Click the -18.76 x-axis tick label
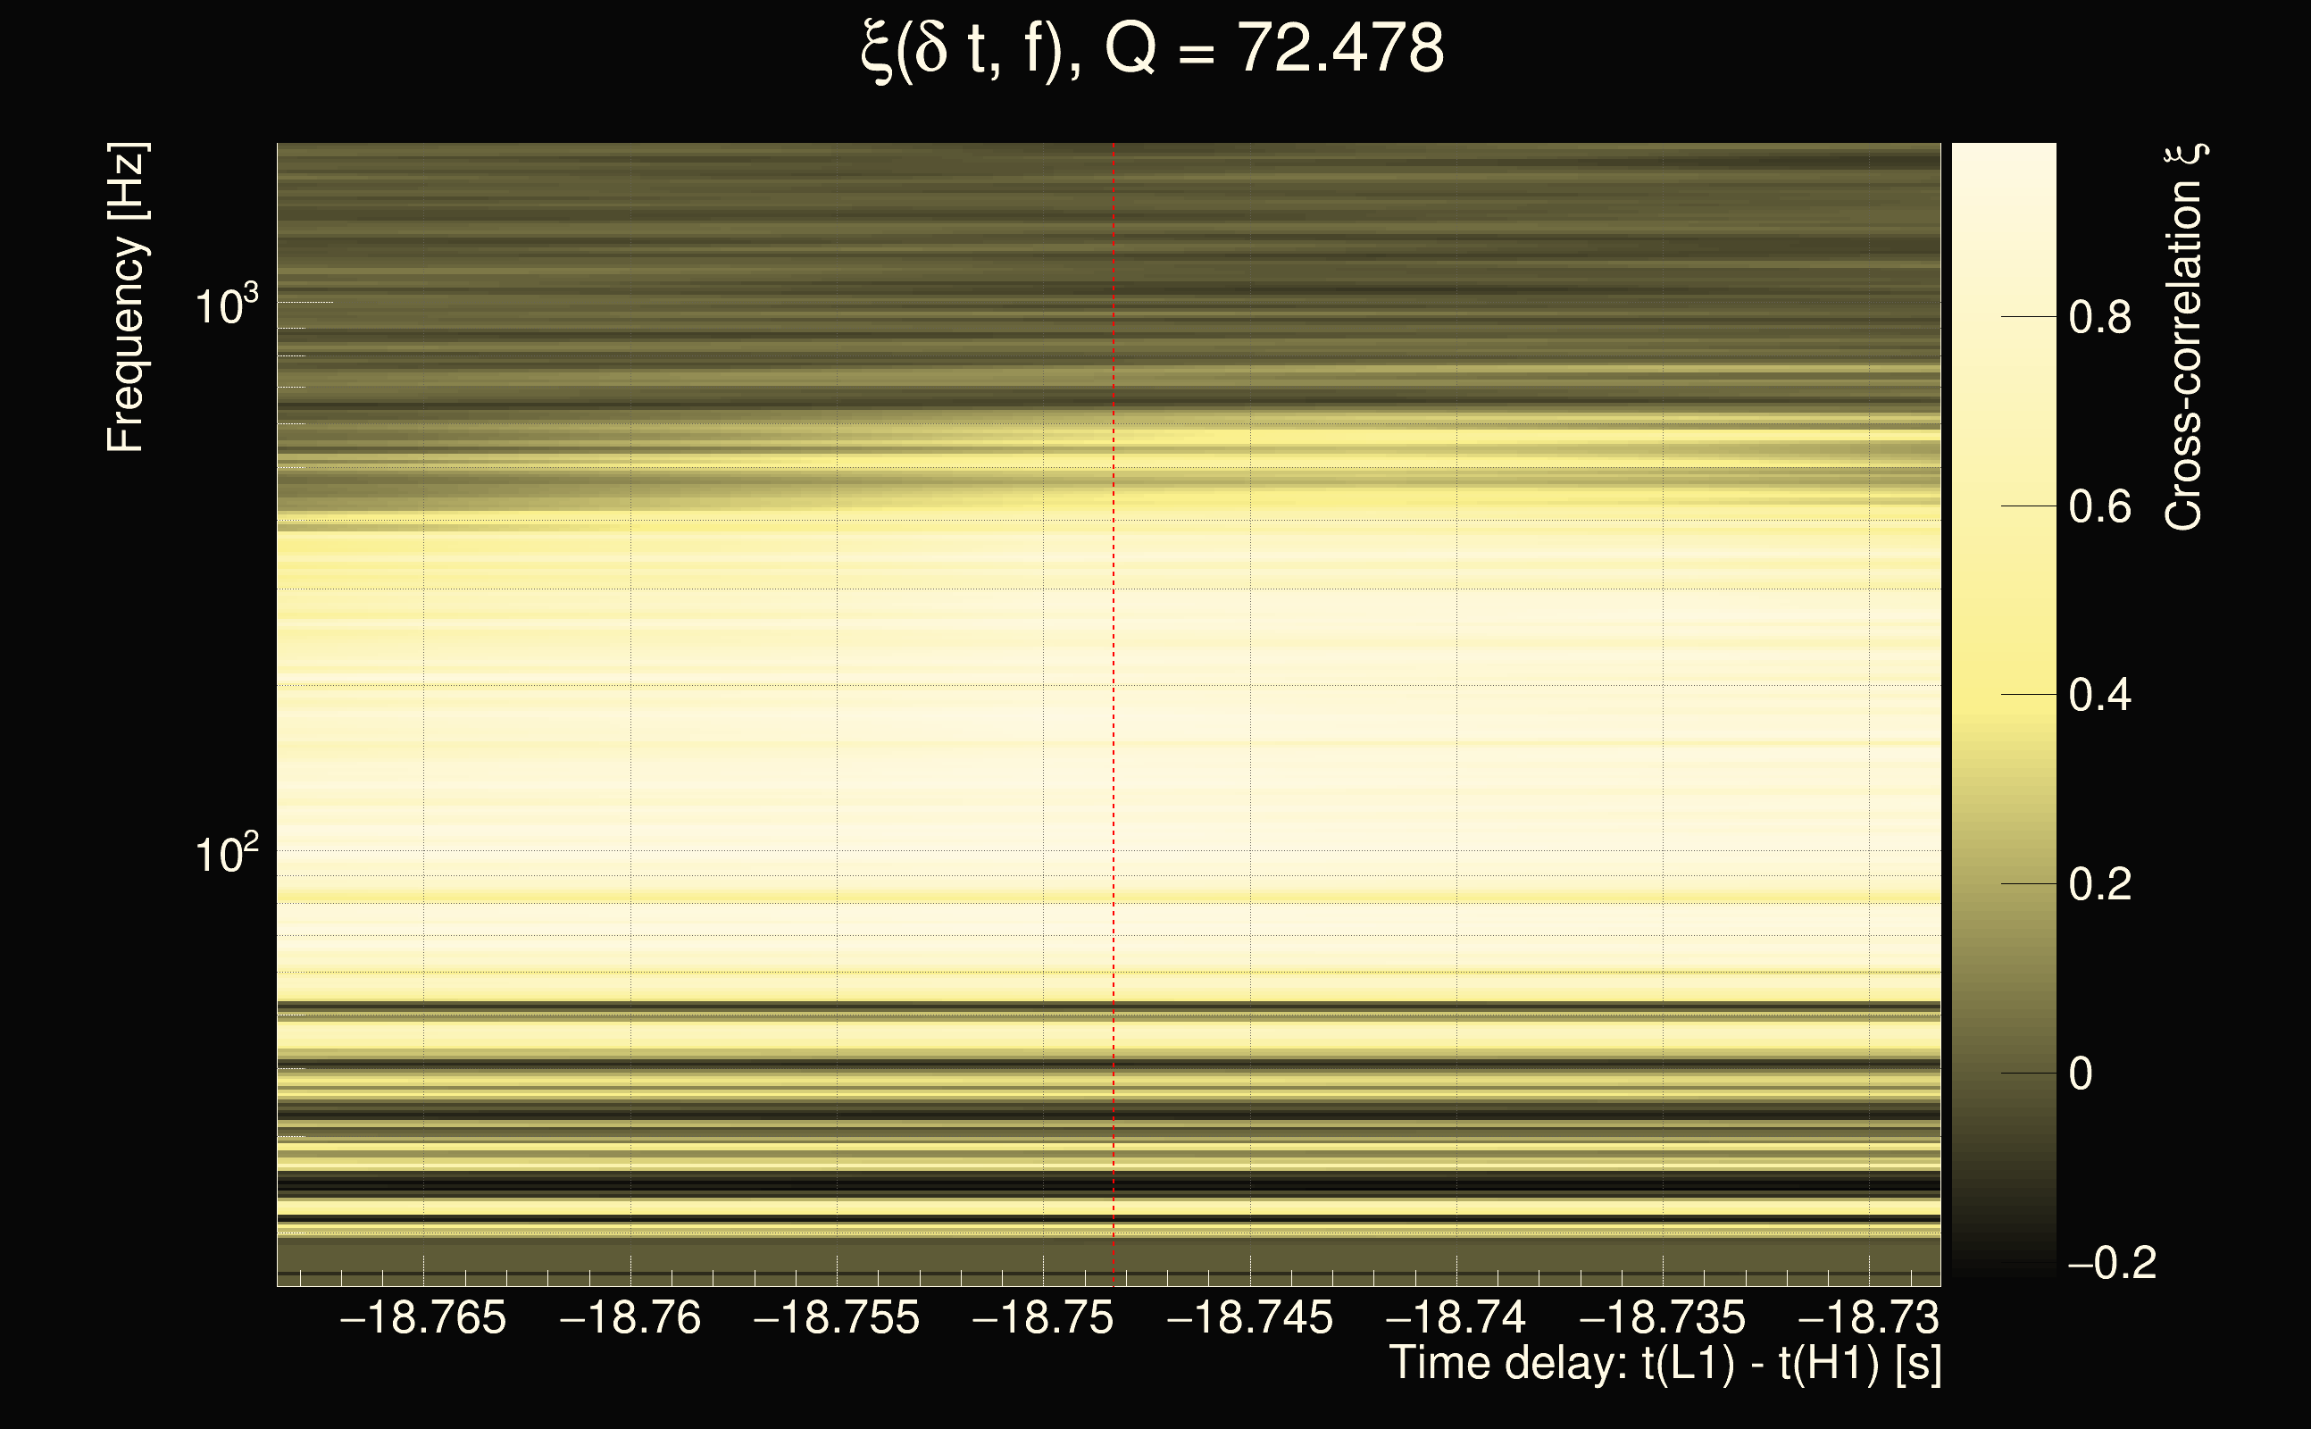The image size is (2311, 1429). [630, 1317]
